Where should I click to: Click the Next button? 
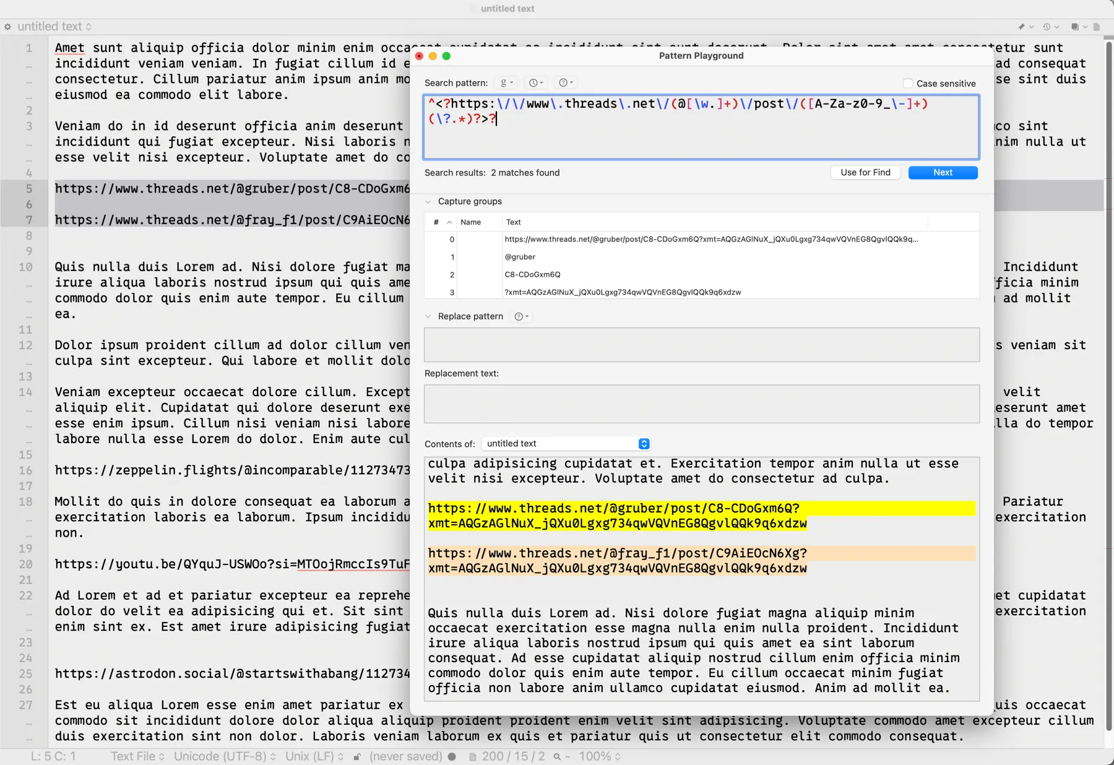point(943,173)
